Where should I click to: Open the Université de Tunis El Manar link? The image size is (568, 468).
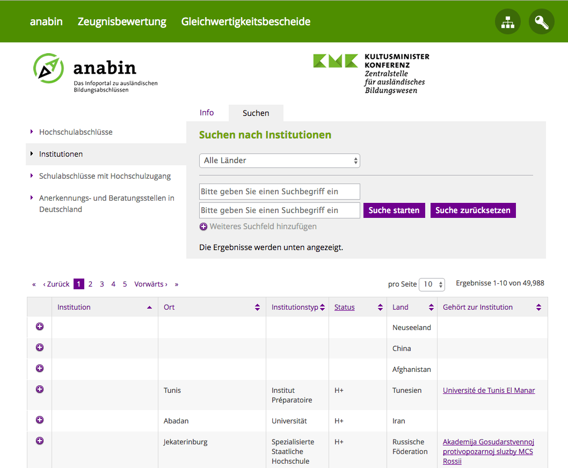tap(489, 390)
